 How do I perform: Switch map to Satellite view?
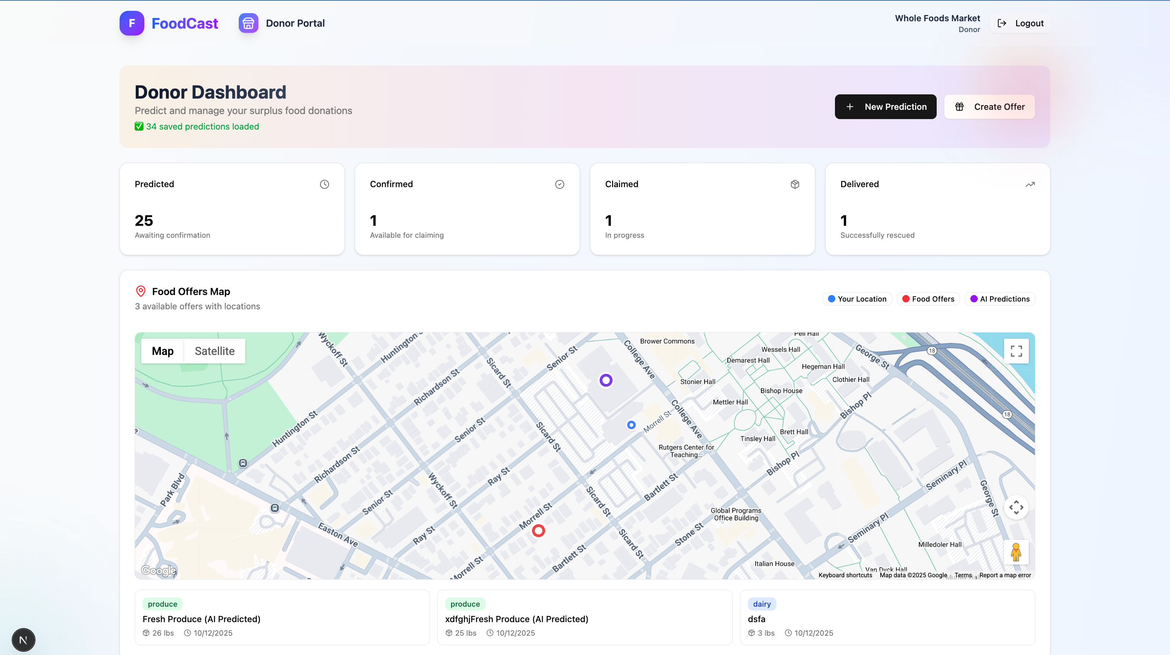coord(214,351)
